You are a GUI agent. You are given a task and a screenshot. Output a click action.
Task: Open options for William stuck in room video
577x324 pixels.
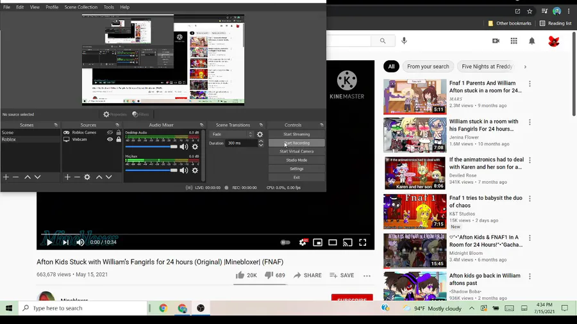tap(530, 122)
